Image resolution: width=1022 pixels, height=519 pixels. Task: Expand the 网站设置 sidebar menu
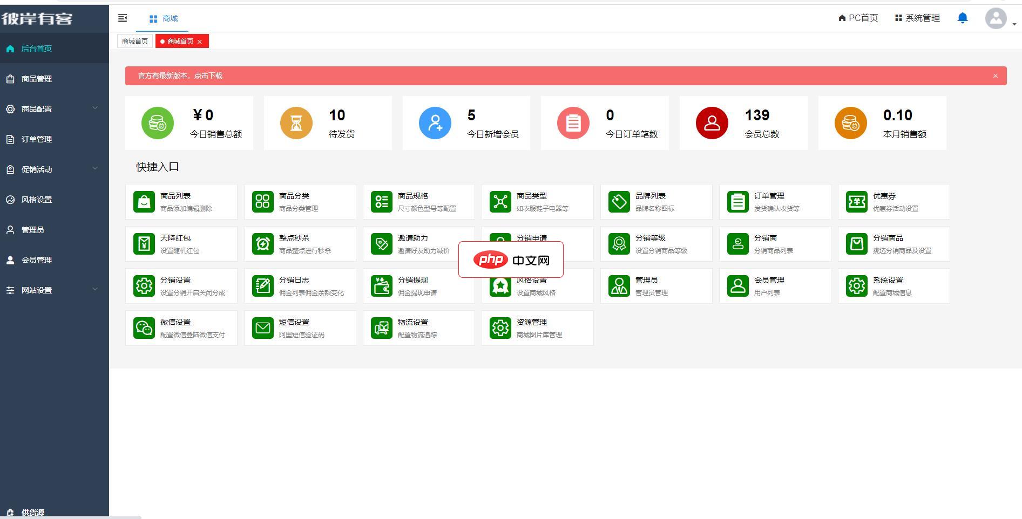(x=54, y=290)
